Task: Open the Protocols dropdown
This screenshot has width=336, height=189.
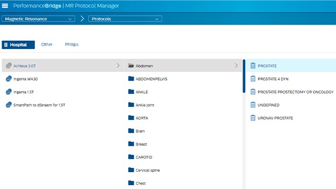Action: click(125, 19)
